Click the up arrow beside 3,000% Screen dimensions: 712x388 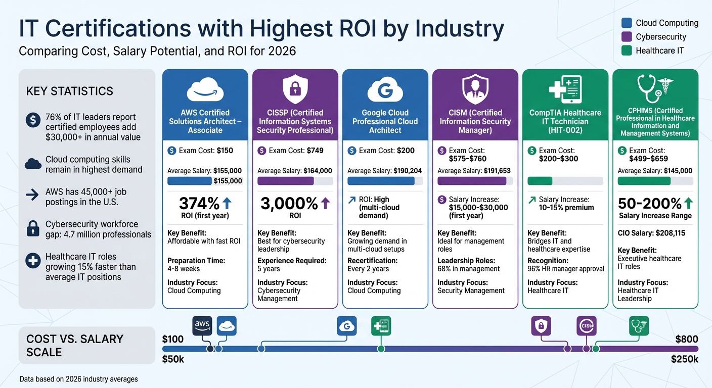coord(325,204)
